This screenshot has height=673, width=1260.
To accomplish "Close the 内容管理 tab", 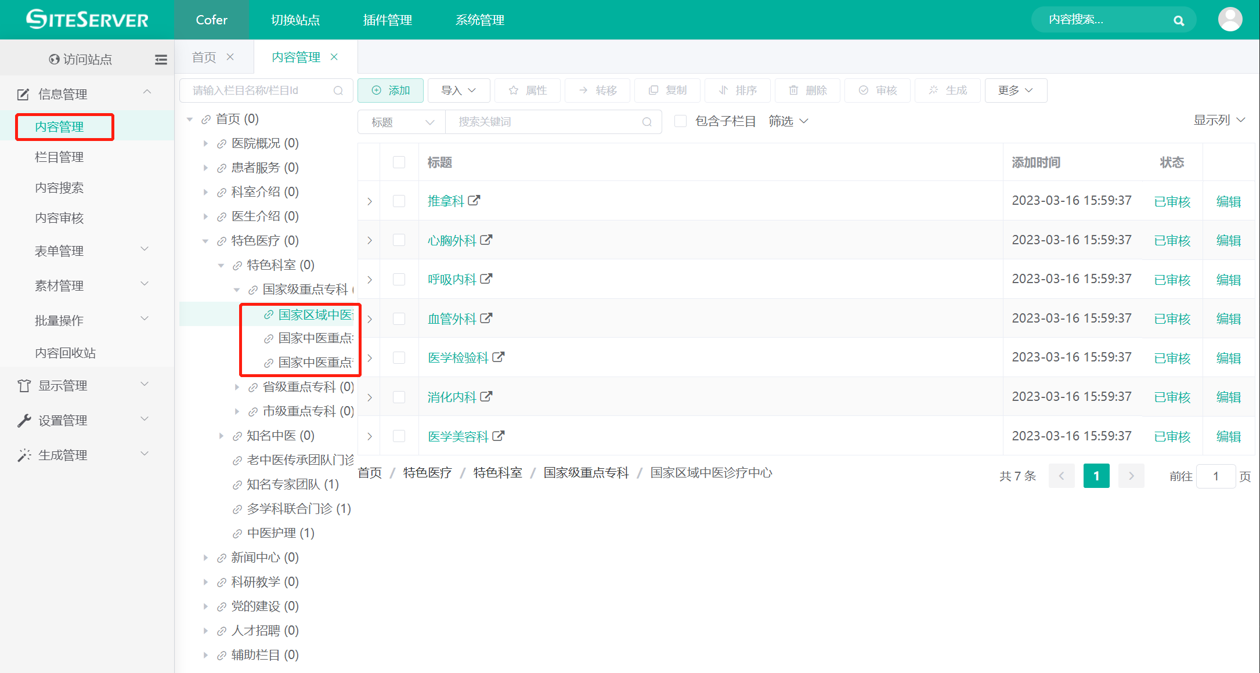I will [x=334, y=57].
